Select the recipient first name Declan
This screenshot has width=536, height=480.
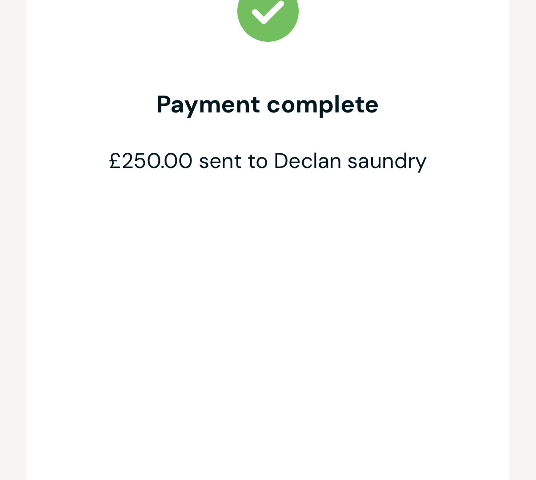tap(308, 160)
